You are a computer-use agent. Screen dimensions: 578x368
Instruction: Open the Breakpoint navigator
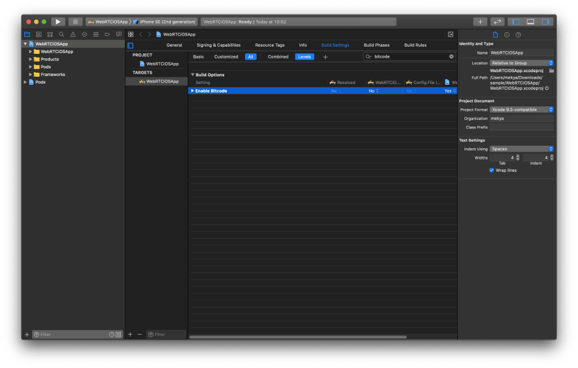click(107, 34)
